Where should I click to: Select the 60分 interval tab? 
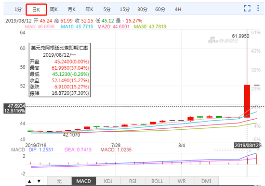[160, 9]
